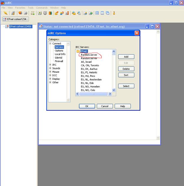Open the DCC Options arrows icon
This screenshot has width=184, height=186.
point(67,13)
